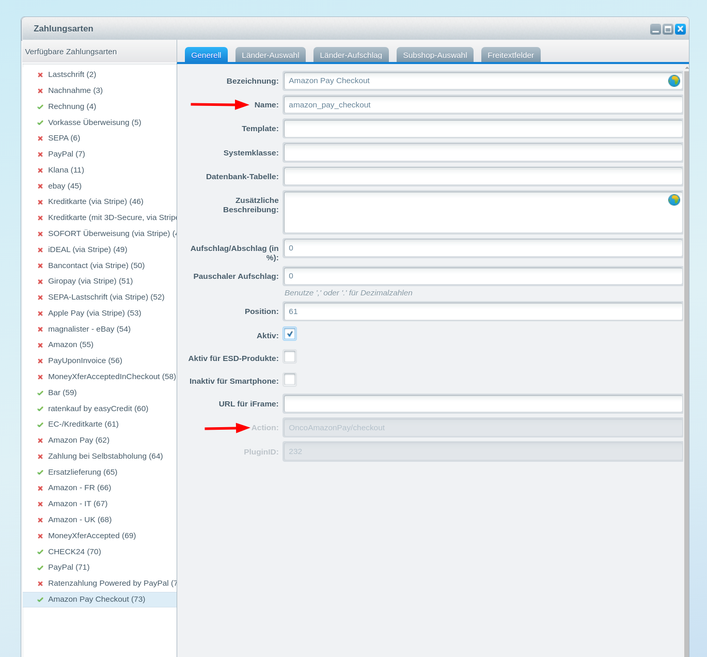Click red X icon beside Lastschrift (2)

(x=40, y=75)
